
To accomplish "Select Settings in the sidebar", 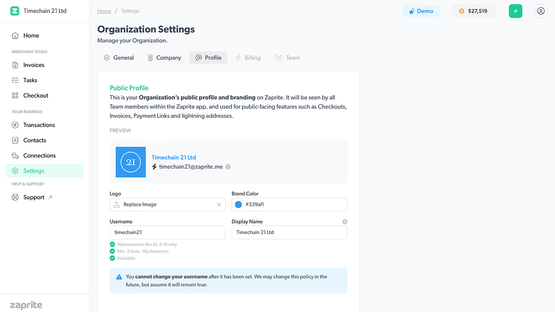I will pos(45,171).
